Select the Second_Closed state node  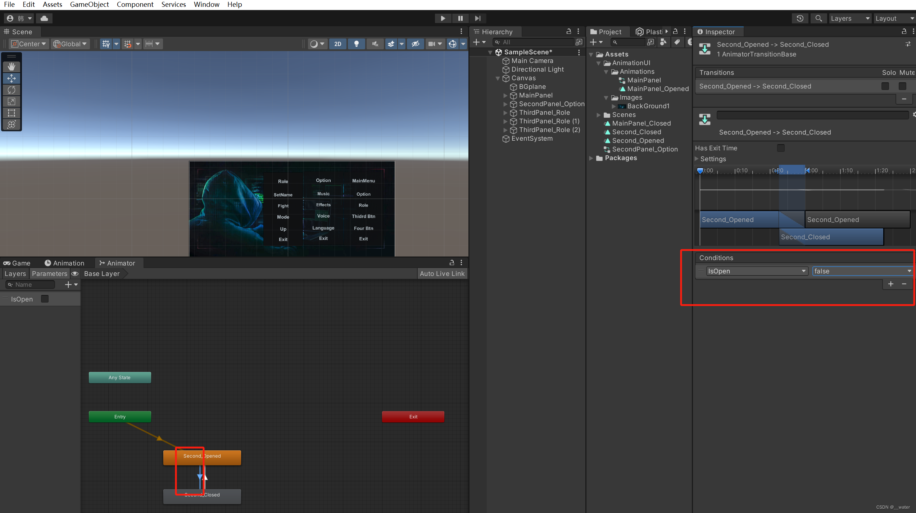tap(202, 496)
